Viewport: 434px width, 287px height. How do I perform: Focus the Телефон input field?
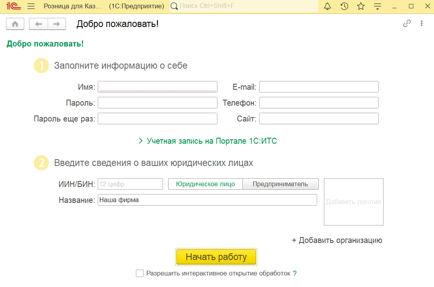(x=319, y=102)
